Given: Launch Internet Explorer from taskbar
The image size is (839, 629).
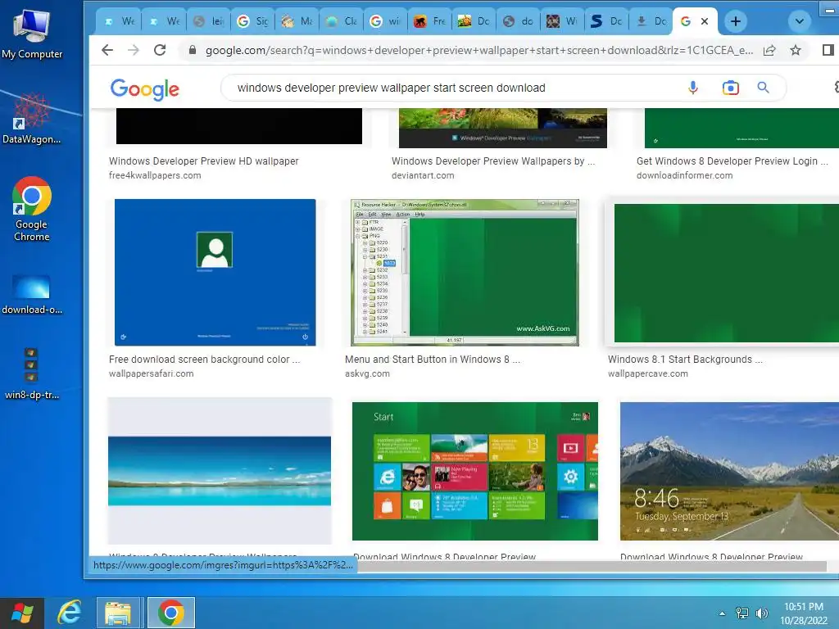Looking at the screenshot, I should pos(70,613).
